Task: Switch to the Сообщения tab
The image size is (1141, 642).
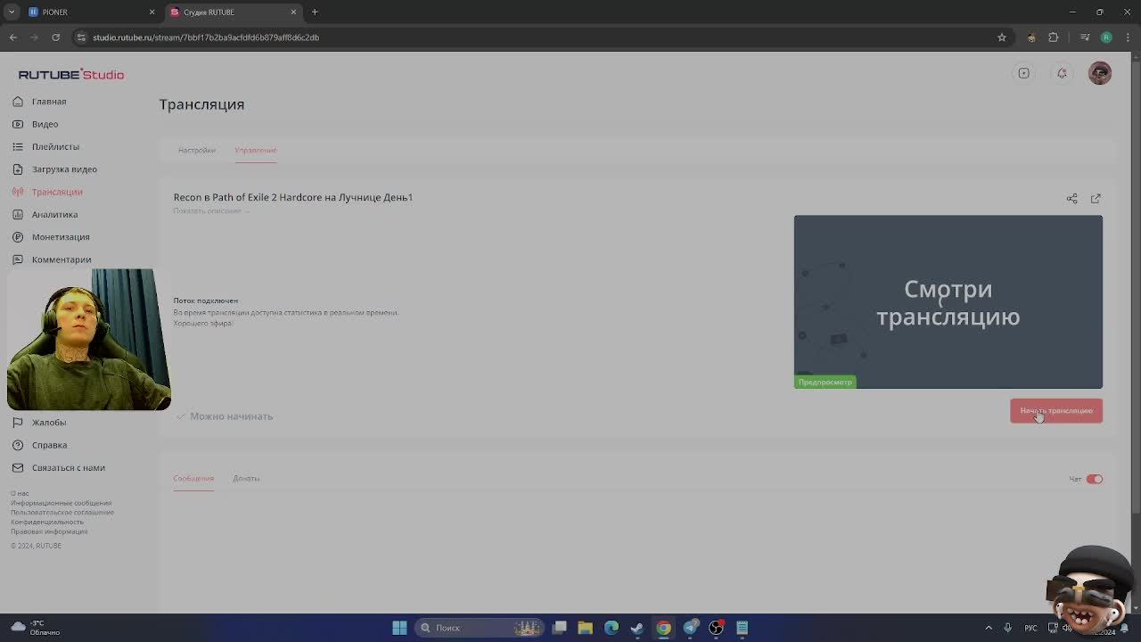Action: (x=193, y=479)
